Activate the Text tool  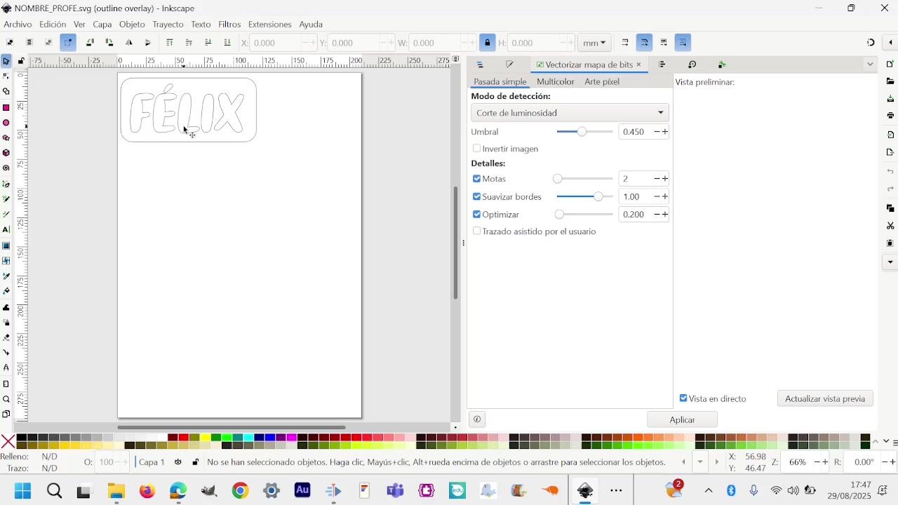click(6, 229)
